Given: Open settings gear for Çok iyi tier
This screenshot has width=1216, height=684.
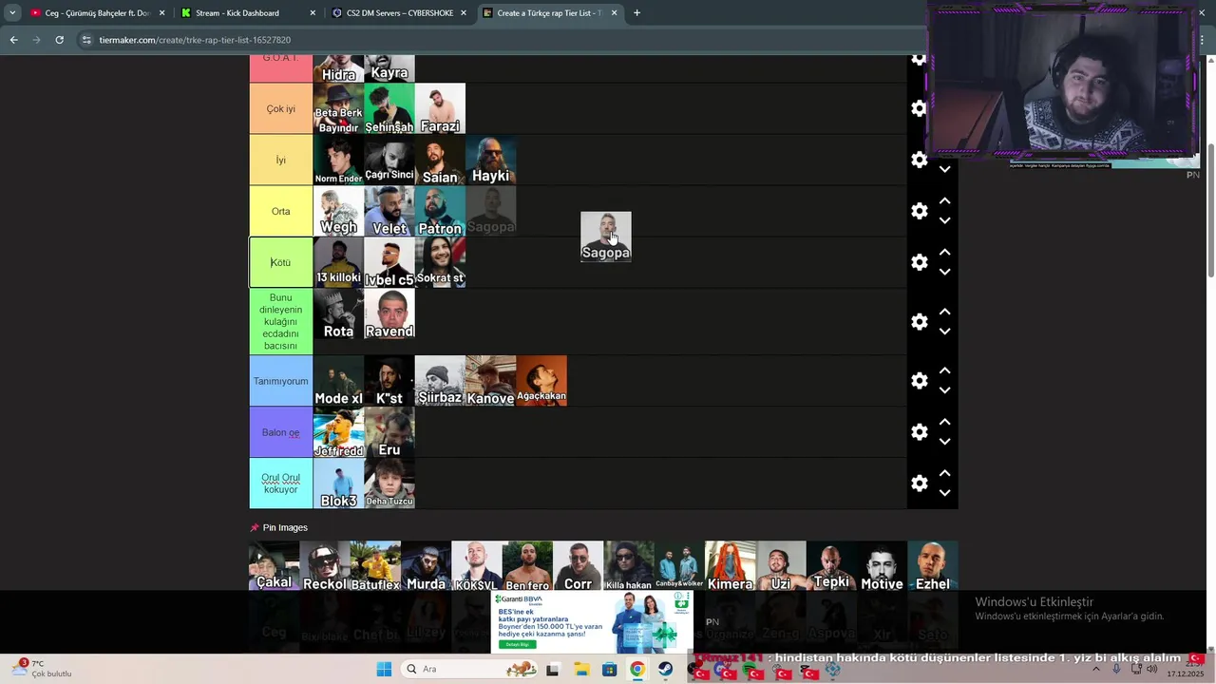Looking at the screenshot, I should pos(919,108).
